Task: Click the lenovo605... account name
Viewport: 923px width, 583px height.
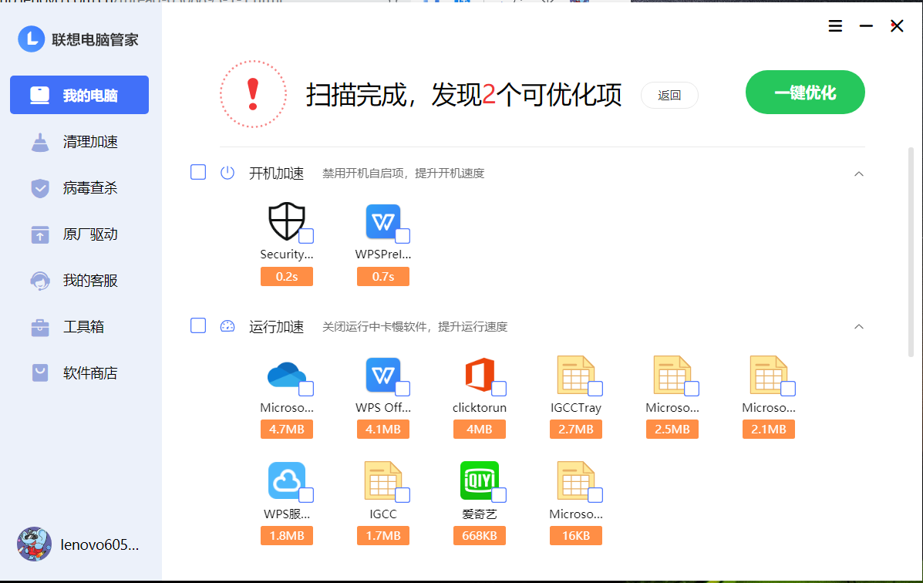Action: pyautogui.click(x=99, y=544)
